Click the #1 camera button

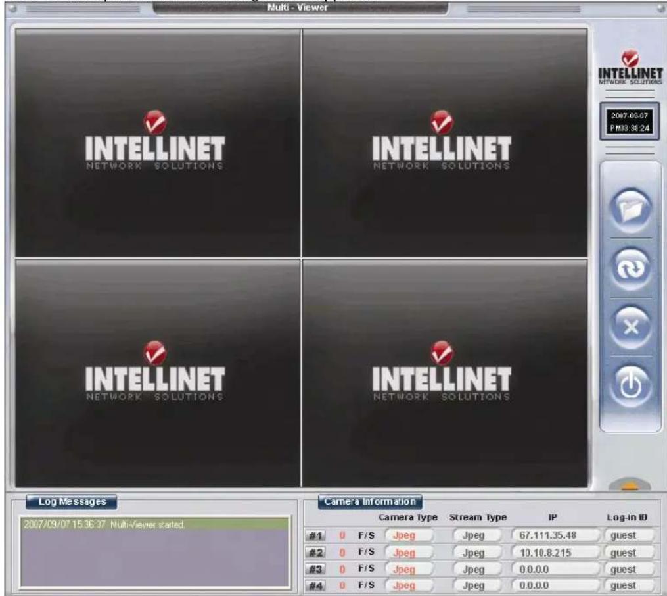click(x=315, y=535)
